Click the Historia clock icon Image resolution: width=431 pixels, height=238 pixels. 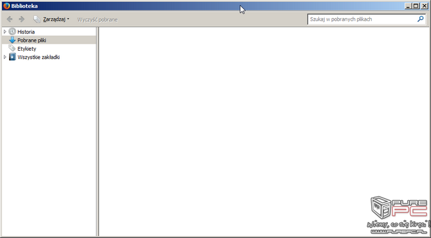[x=12, y=31]
